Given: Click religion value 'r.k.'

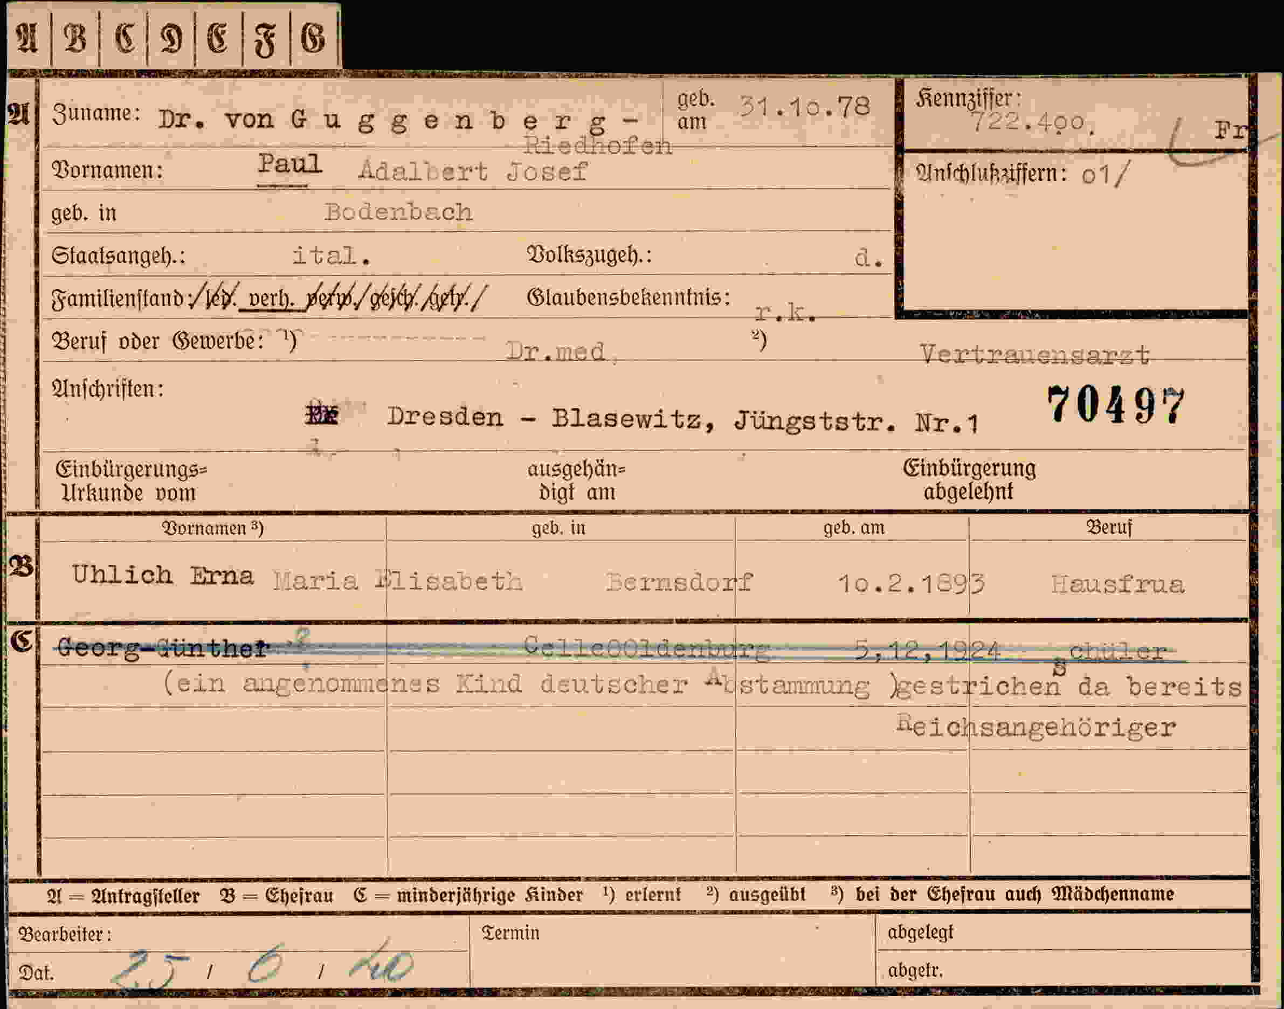Looking at the screenshot, I should click(x=786, y=313).
